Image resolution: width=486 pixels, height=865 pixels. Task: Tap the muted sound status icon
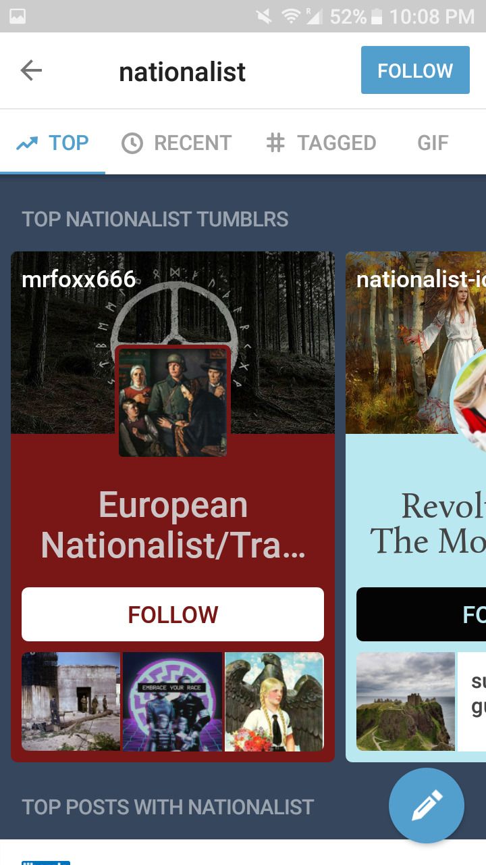264,16
